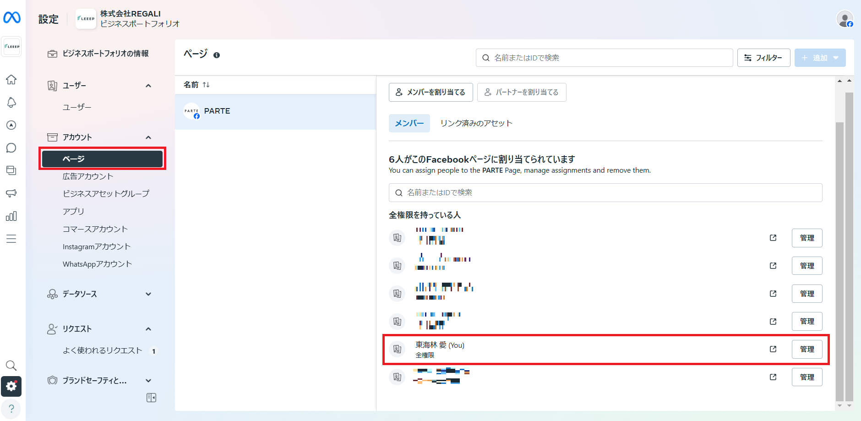The width and height of the screenshot is (861, 421).
Task: Open the compass planner icon
Action: click(x=11, y=125)
